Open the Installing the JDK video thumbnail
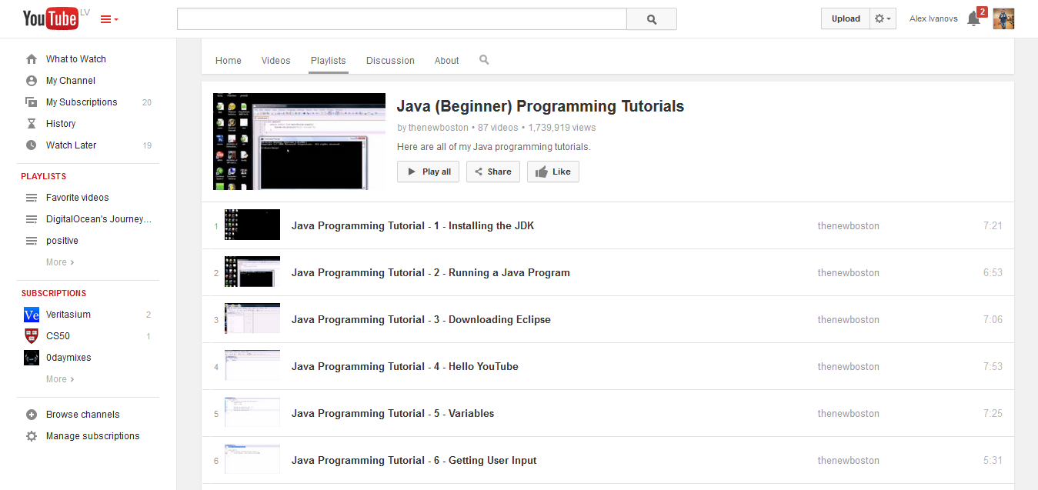This screenshot has height=490, width=1038. coord(252,225)
